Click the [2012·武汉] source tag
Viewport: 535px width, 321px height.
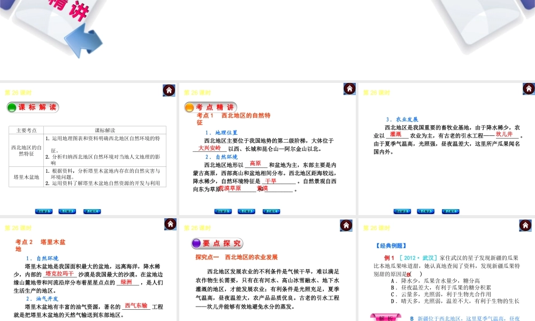[x=418, y=258]
